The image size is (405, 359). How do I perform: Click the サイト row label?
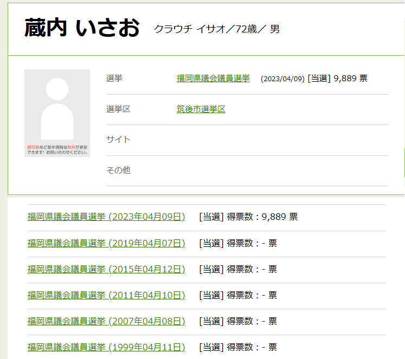click(118, 140)
